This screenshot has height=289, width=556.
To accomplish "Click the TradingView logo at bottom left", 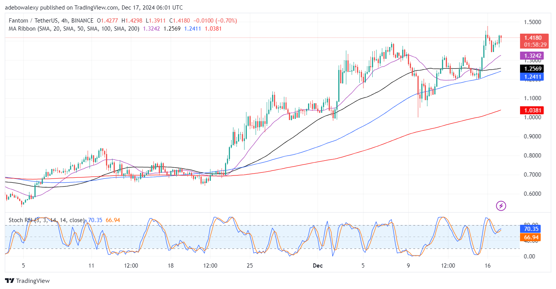I will coord(27,281).
